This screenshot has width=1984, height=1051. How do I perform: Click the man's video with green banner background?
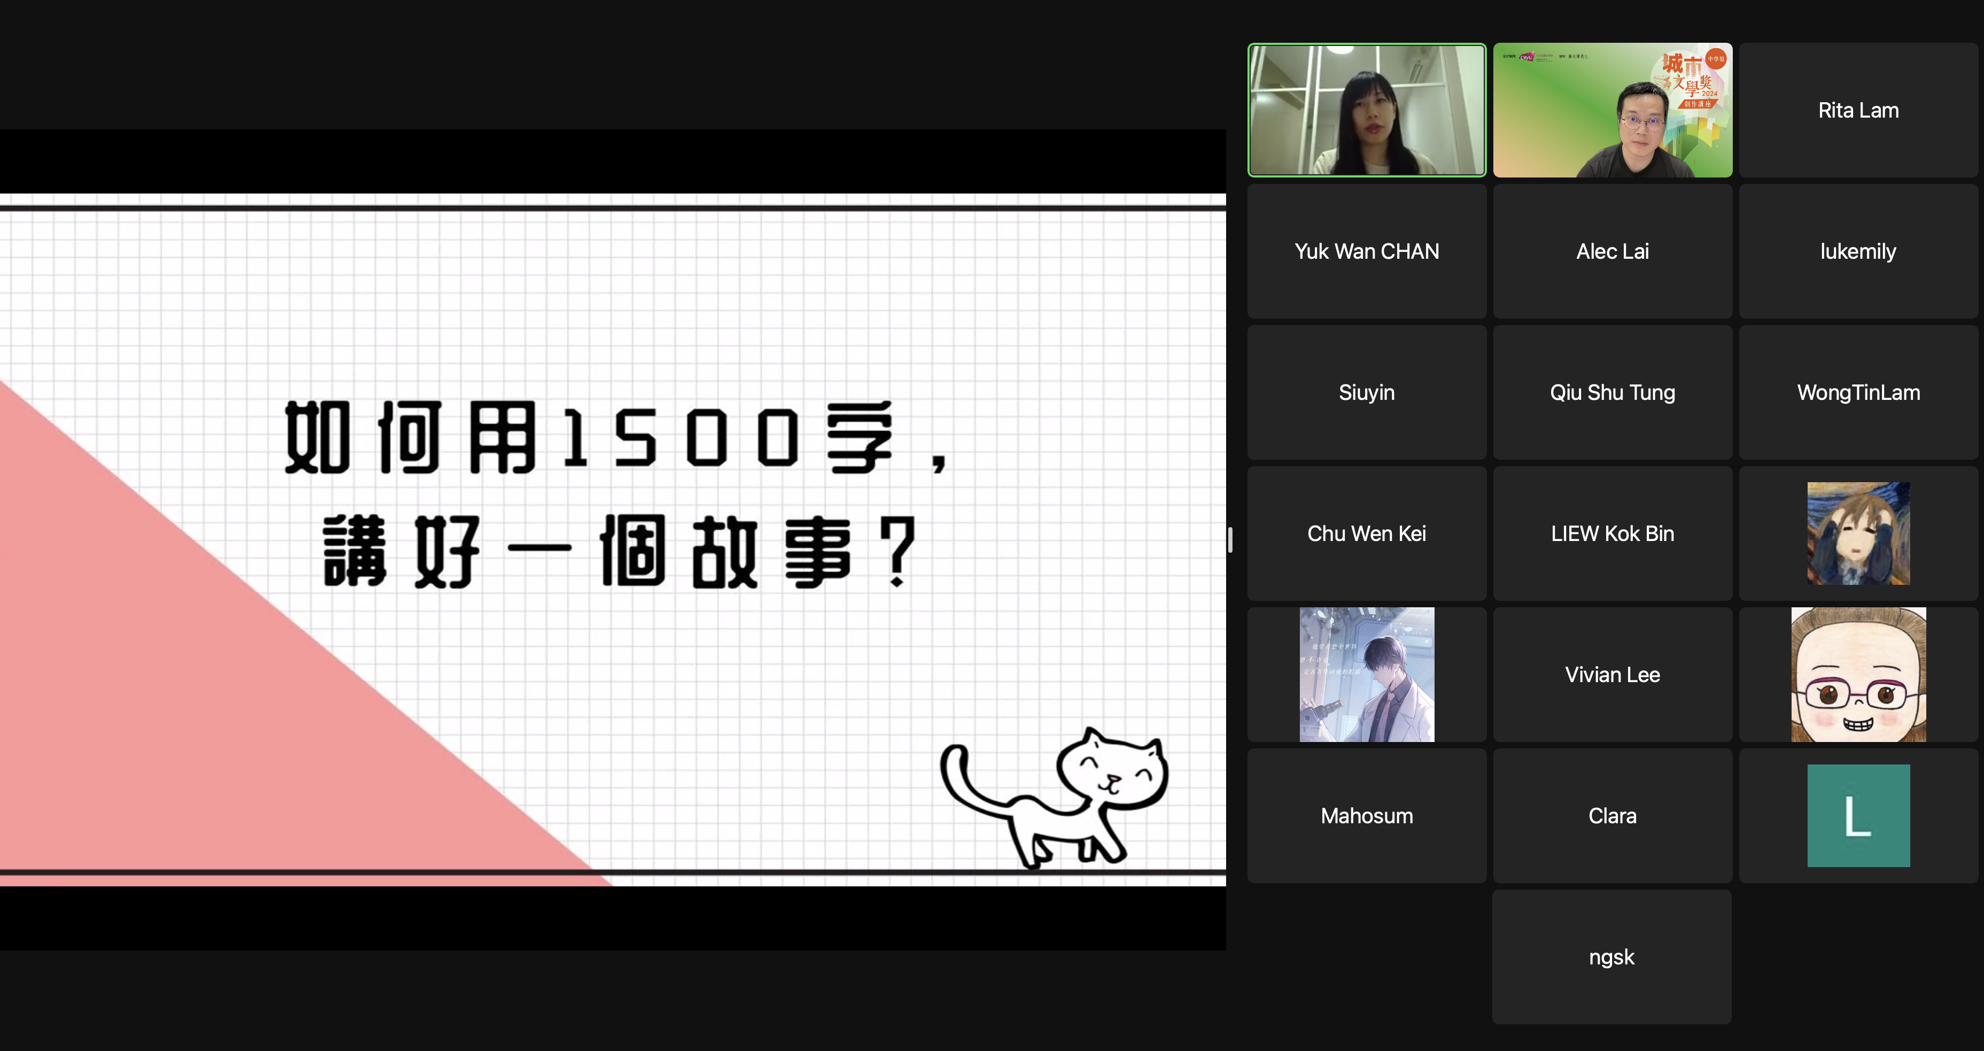[1612, 110]
